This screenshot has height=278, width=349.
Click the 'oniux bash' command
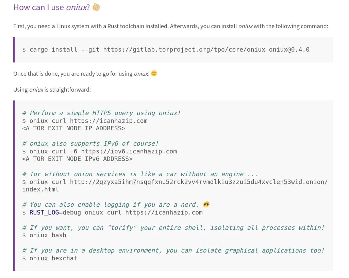[48, 235]
